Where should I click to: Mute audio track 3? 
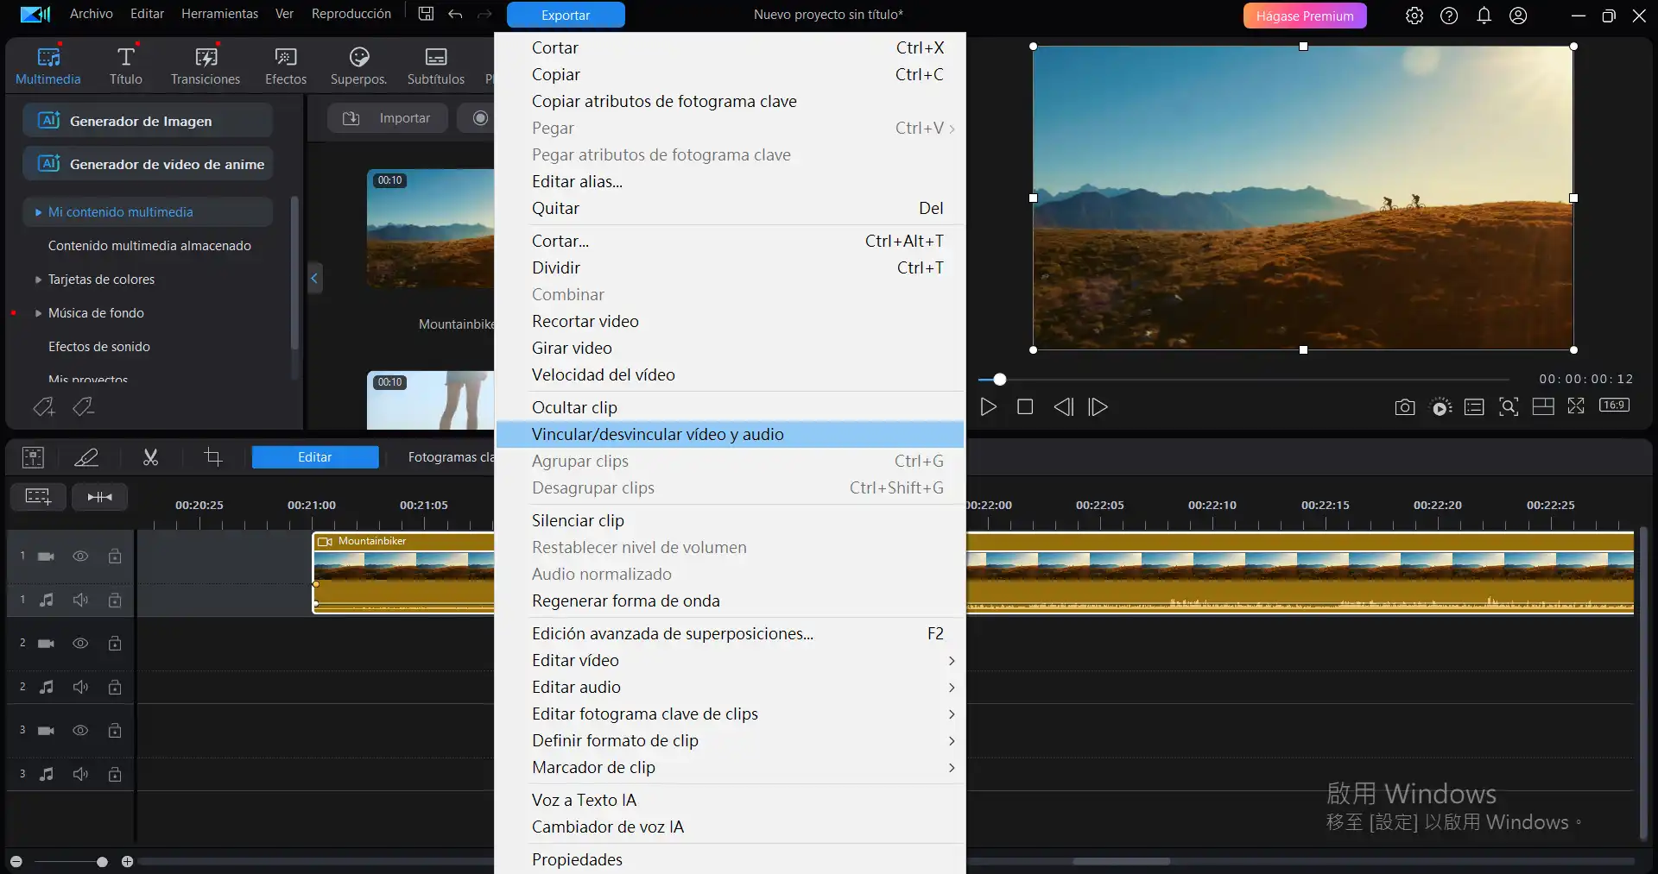tap(80, 774)
